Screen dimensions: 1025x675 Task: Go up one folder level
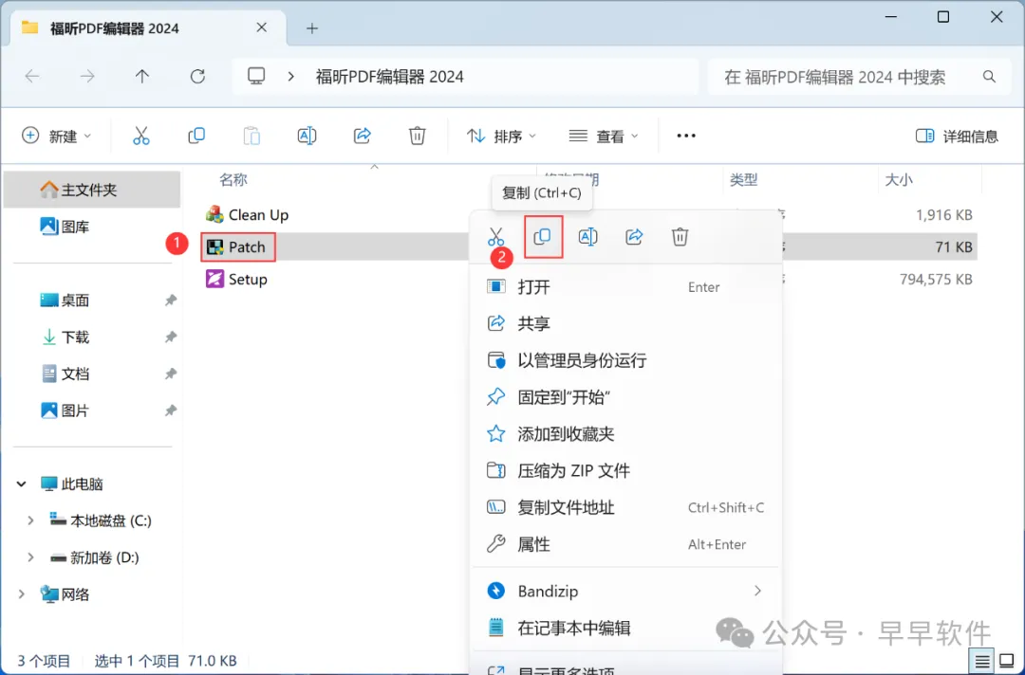(141, 77)
